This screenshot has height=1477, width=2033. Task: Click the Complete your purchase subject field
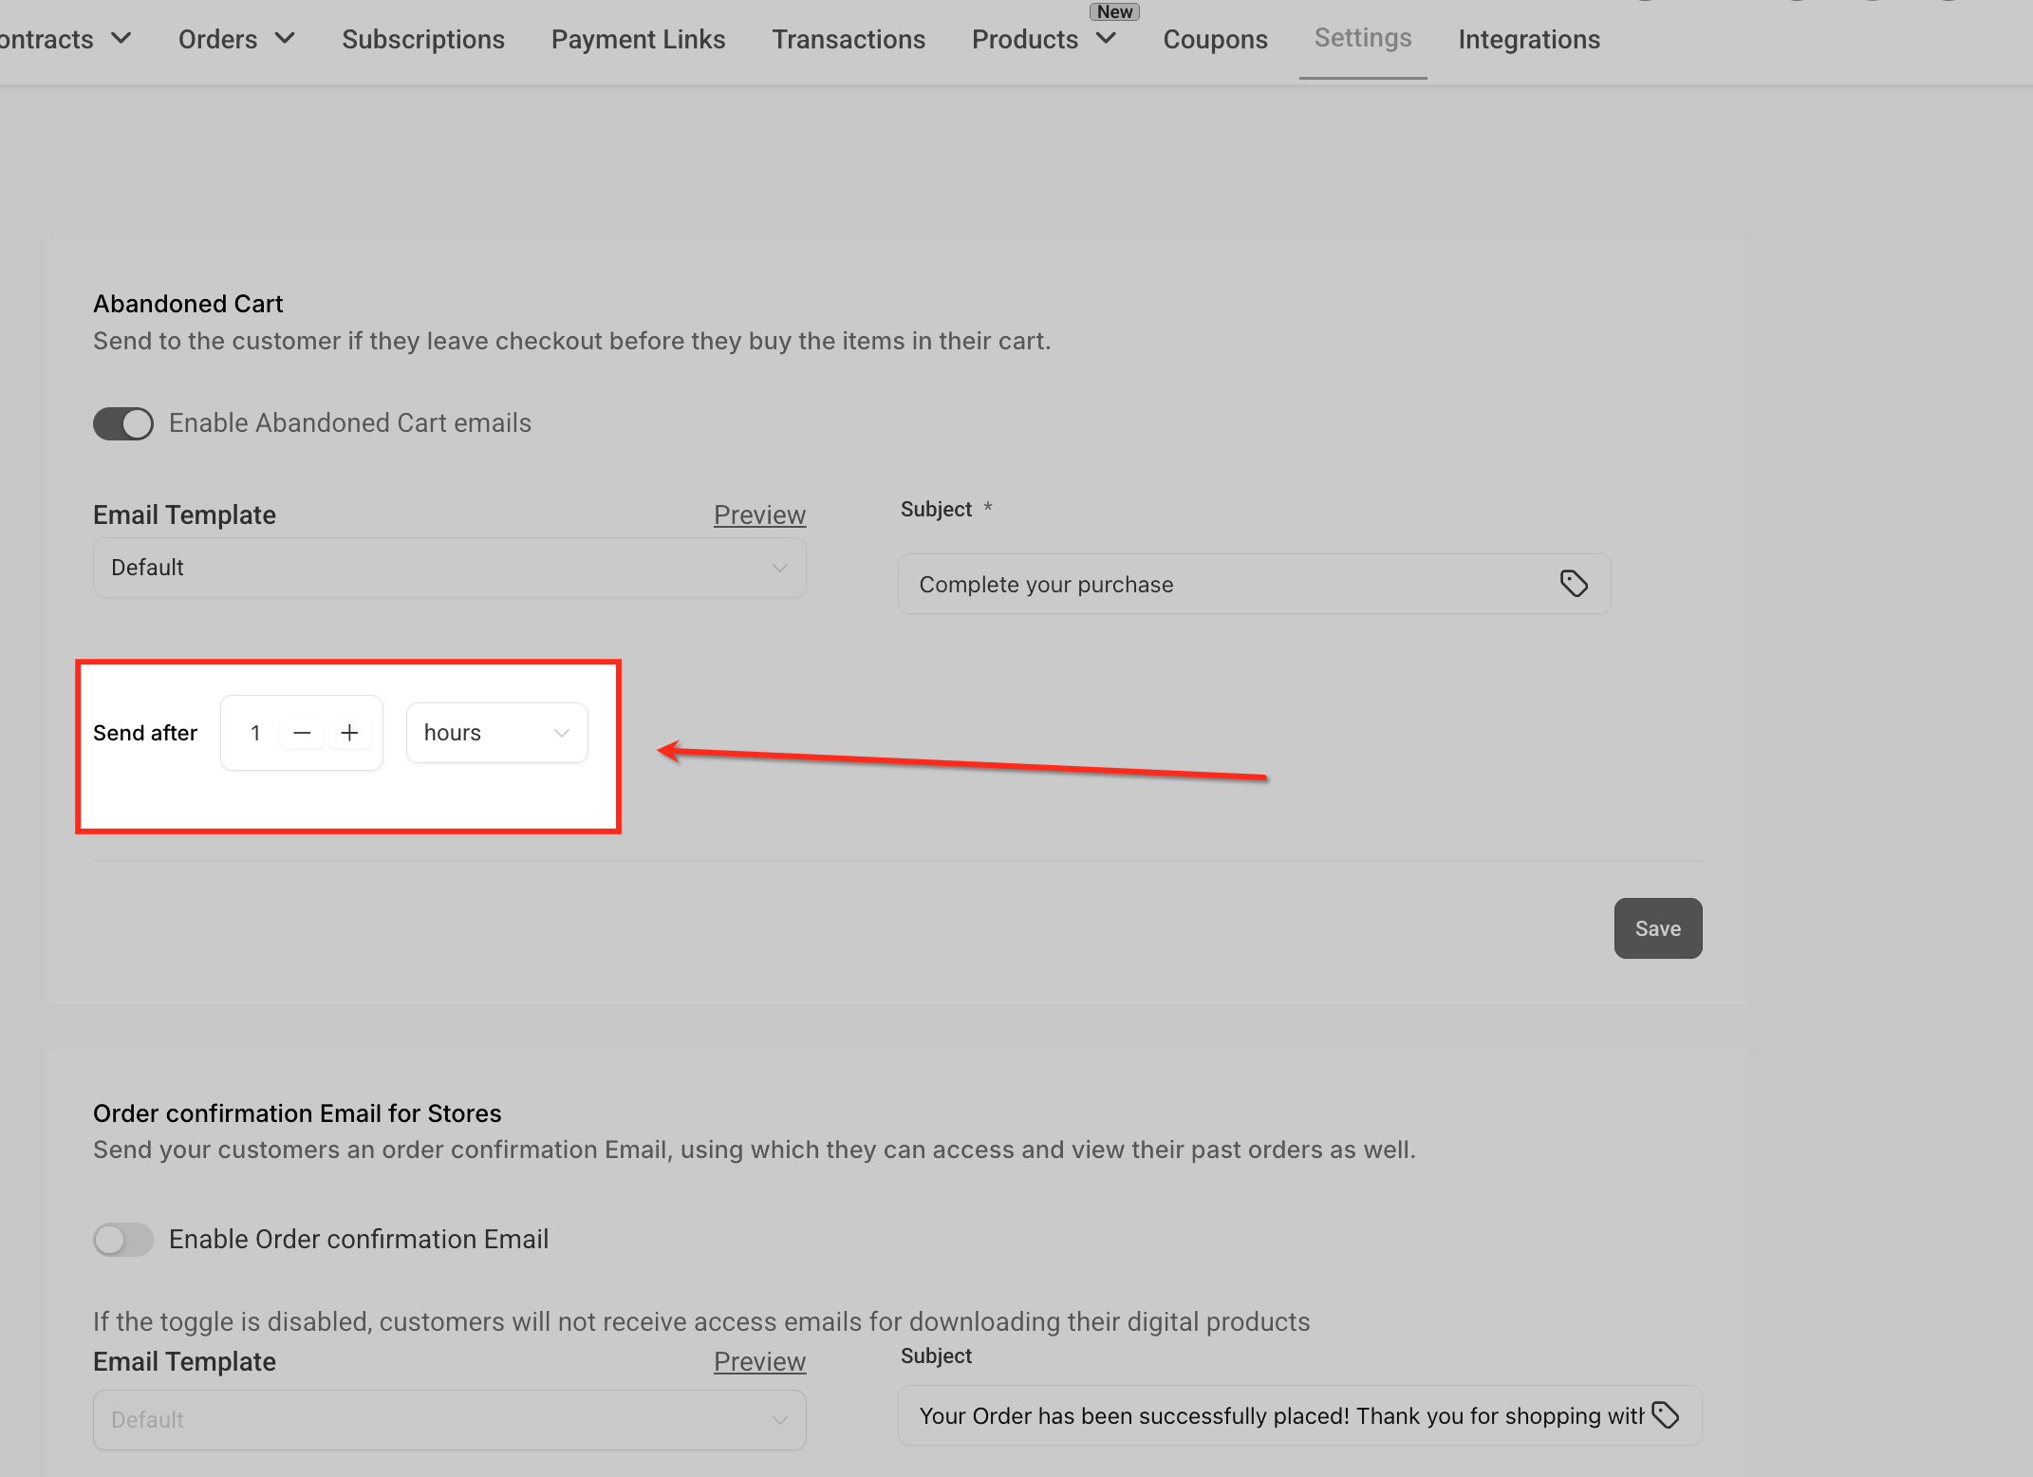tap(1224, 584)
